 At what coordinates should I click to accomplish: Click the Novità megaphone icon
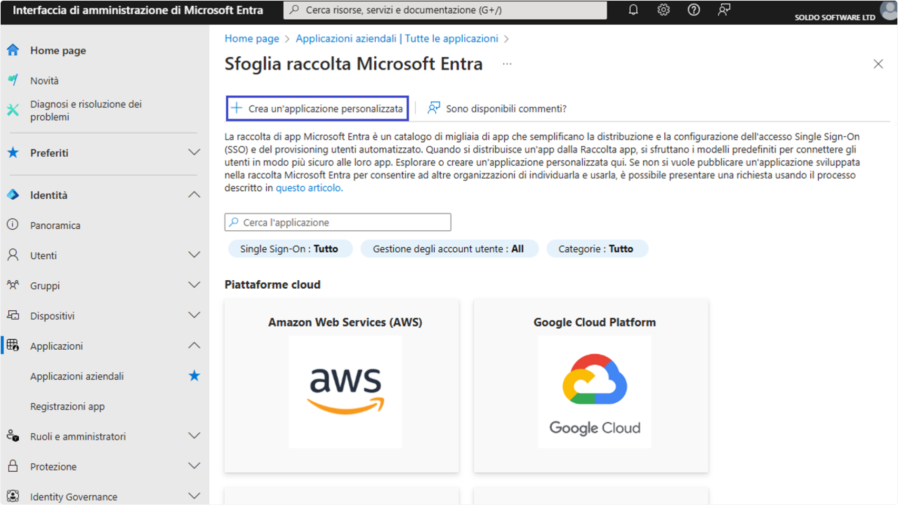point(13,80)
